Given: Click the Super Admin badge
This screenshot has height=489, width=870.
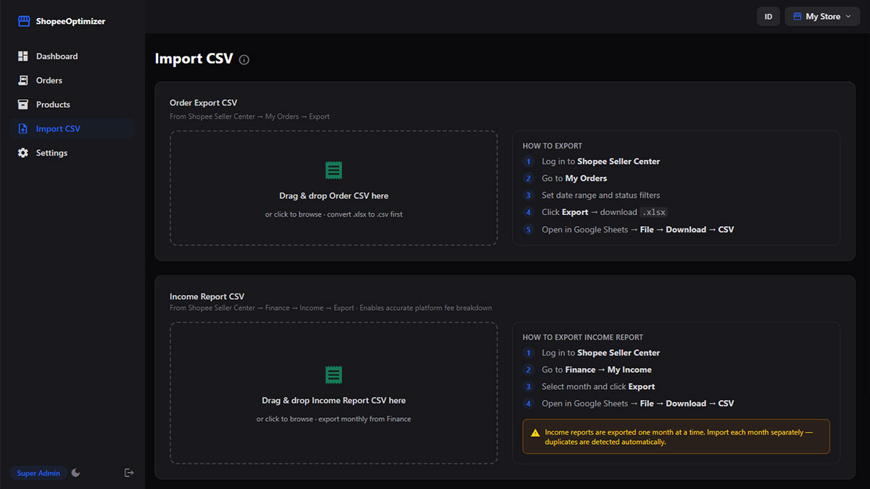Looking at the screenshot, I should pos(38,473).
